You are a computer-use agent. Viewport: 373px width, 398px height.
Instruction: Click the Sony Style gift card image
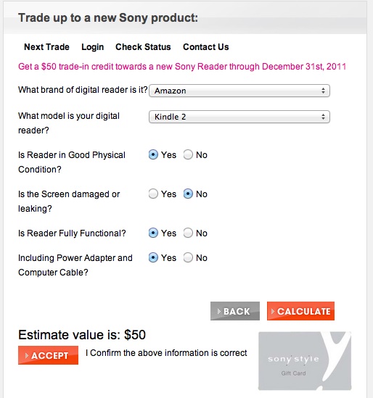click(x=305, y=361)
